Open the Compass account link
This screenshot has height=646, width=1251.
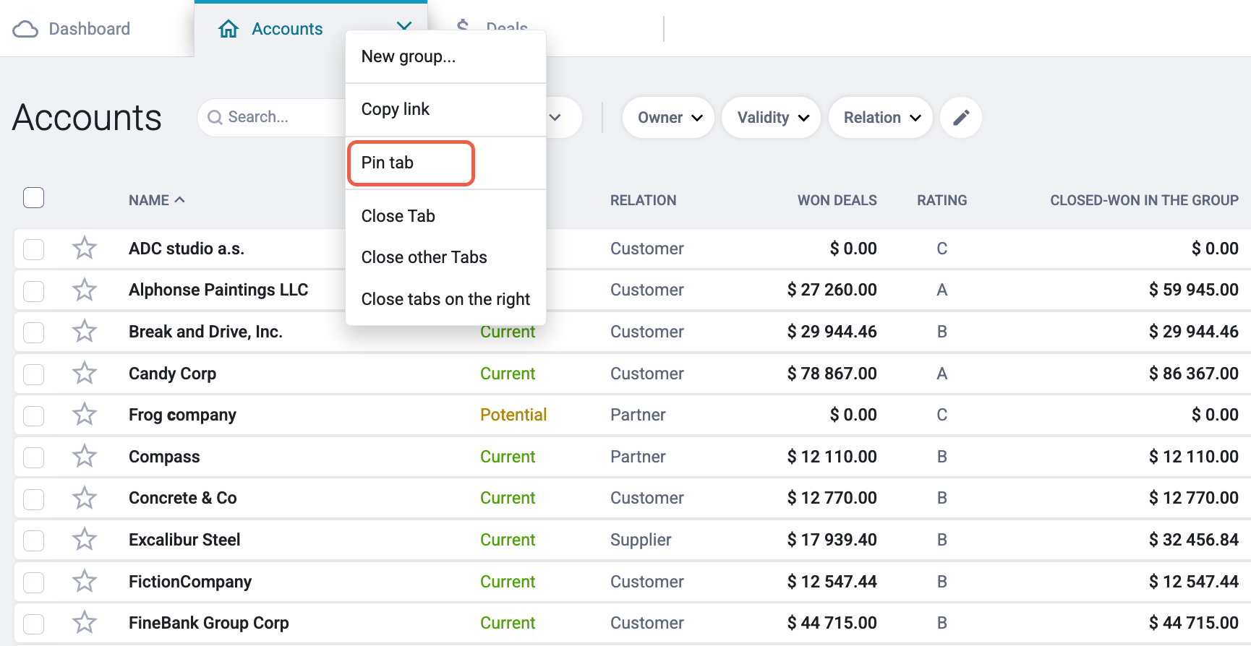pyautogui.click(x=164, y=457)
